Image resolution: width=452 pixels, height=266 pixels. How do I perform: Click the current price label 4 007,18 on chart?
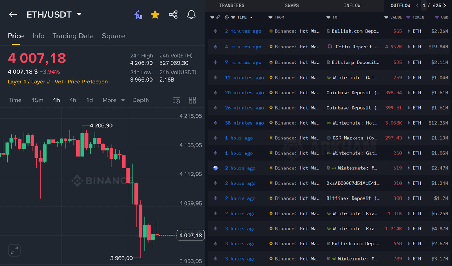[x=190, y=236]
